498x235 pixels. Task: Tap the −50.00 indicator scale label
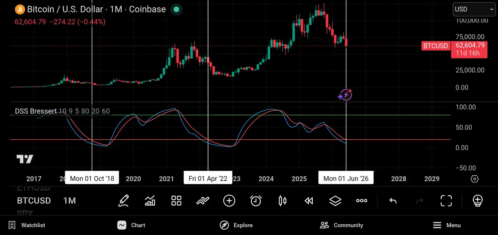[x=466, y=168]
